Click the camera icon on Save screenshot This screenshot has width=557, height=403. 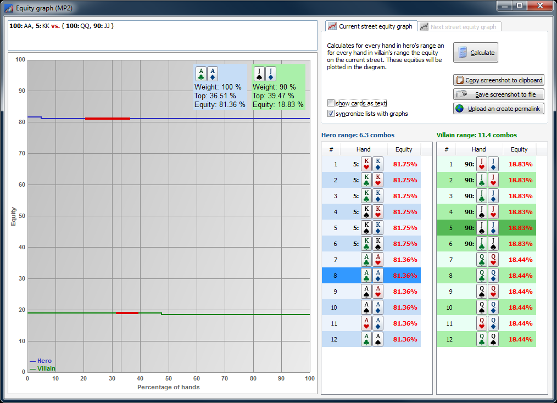462,94
